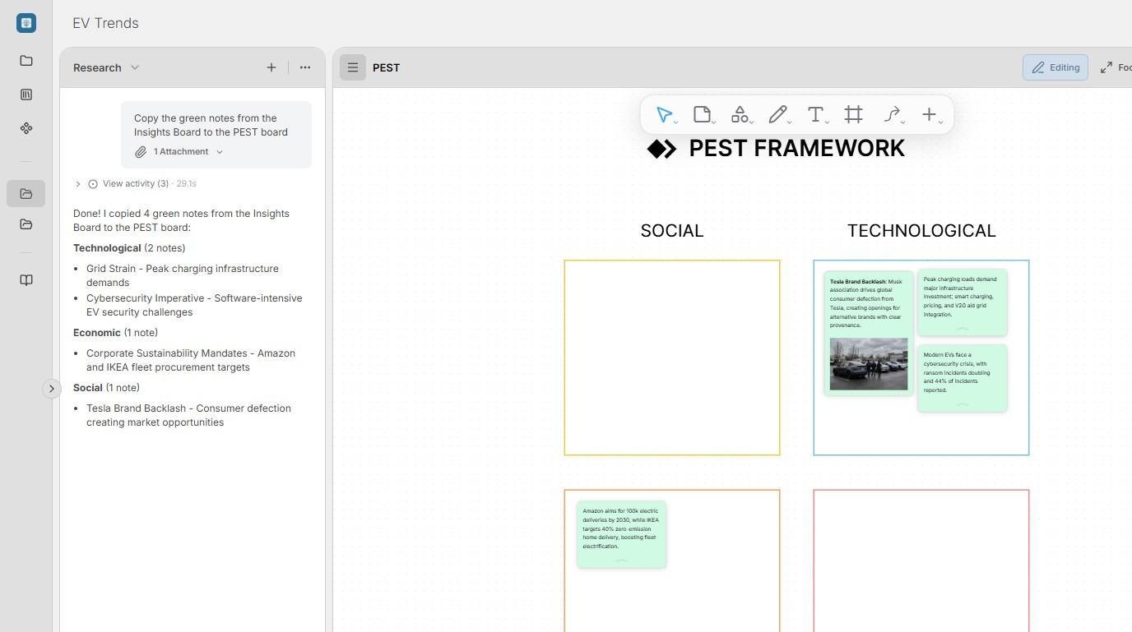Click the Corporate Sustainability Mandates bullet

click(x=191, y=360)
